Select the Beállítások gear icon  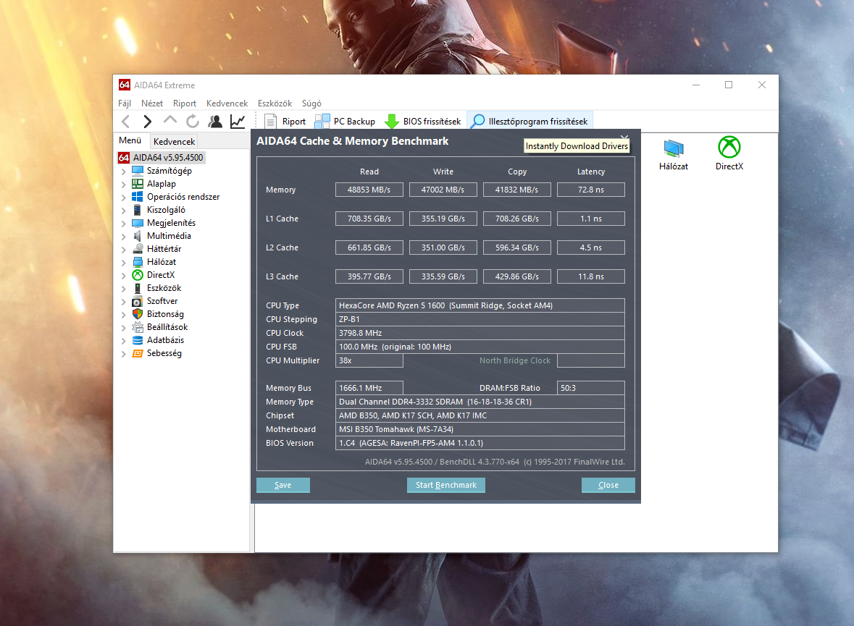click(x=138, y=327)
